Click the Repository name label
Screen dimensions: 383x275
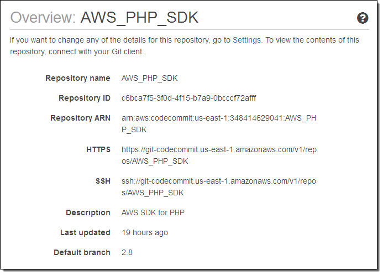point(78,78)
